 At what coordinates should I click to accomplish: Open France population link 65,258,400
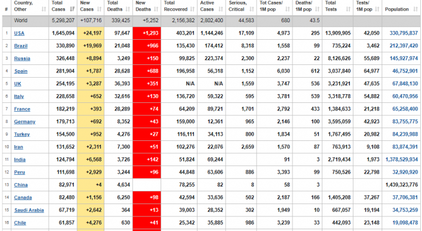405,109
